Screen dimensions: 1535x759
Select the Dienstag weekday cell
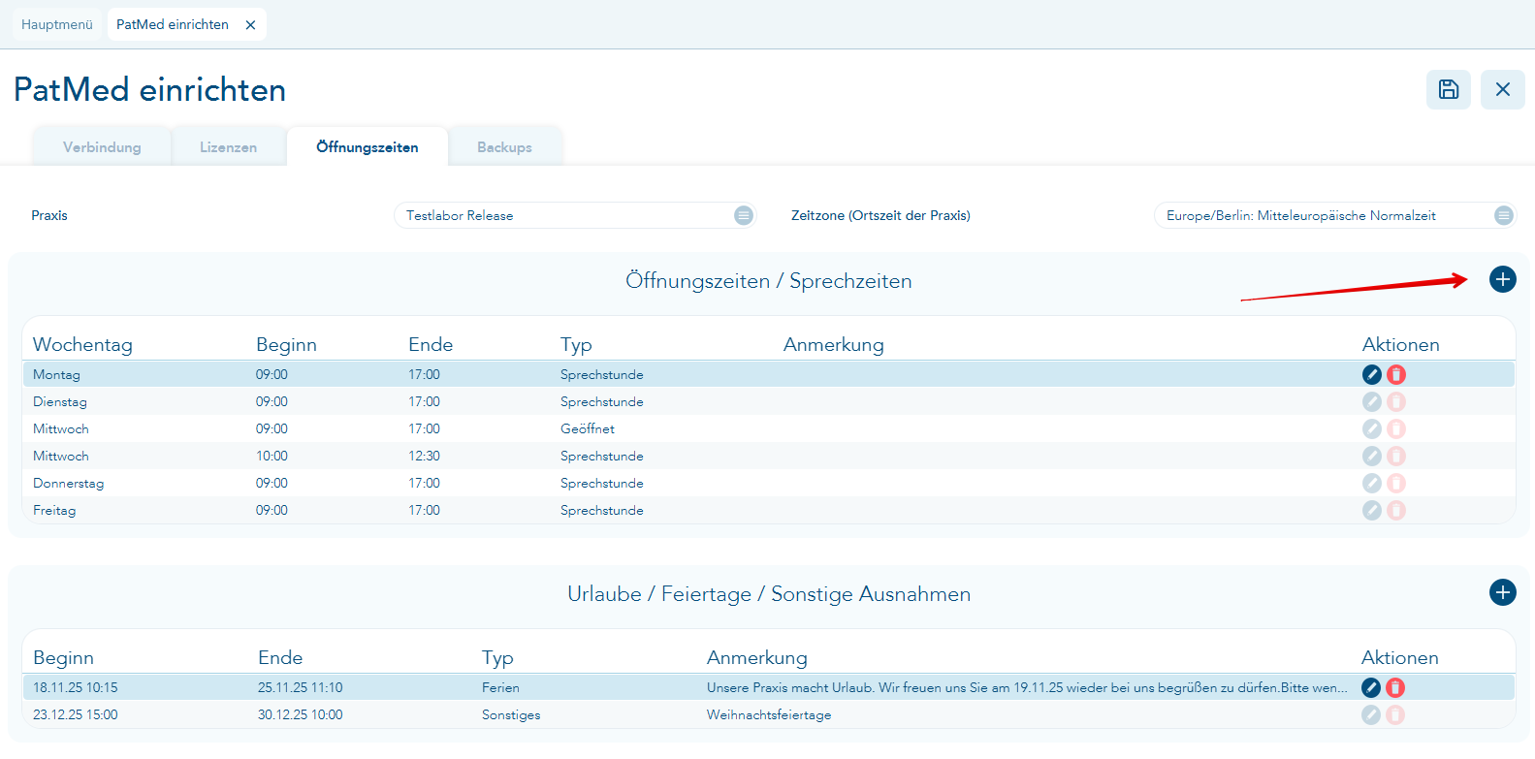coord(60,401)
